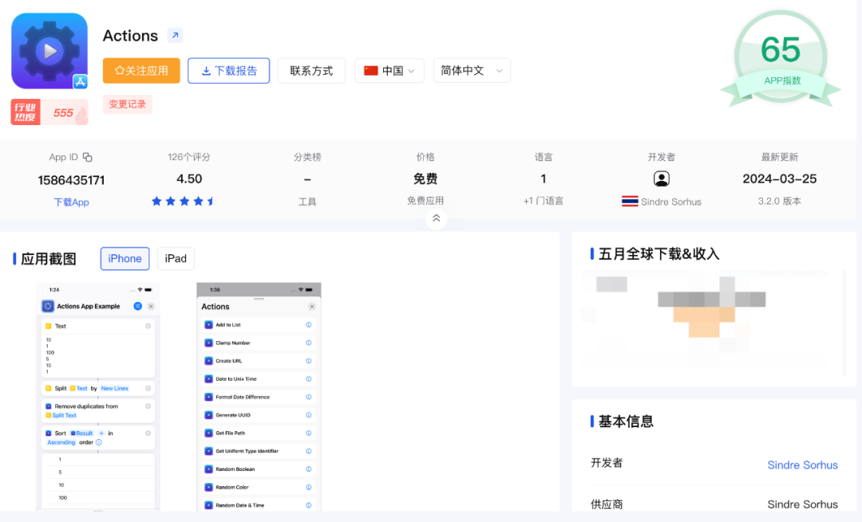Open the 简体中文 language dropdown
Image resolution: width=862 pixels, height=522 pixels.
pyautogui.click(x=472, y=71)
